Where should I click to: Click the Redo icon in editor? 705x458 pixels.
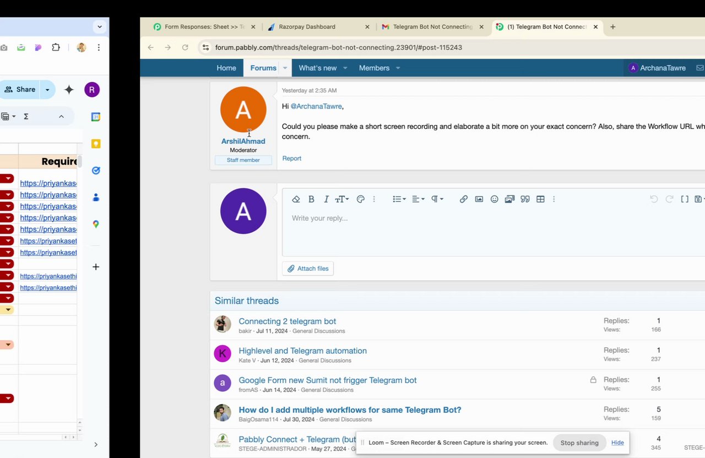(669, 199)
